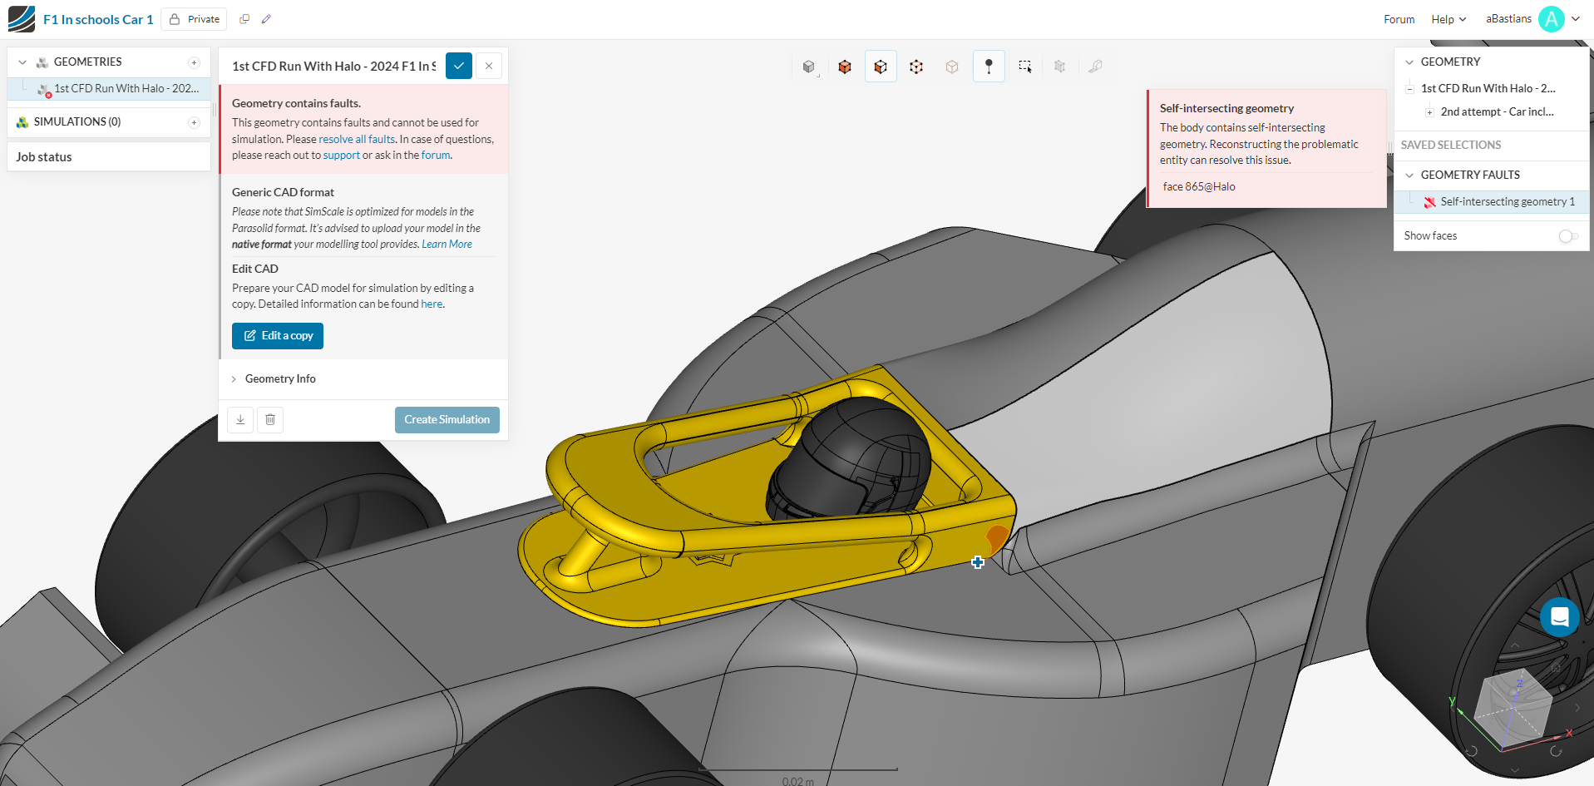The height and width of the screenshot is (786, 1594).
Task: Activate the face selection mode icon
Action: (x=881, y=66)
